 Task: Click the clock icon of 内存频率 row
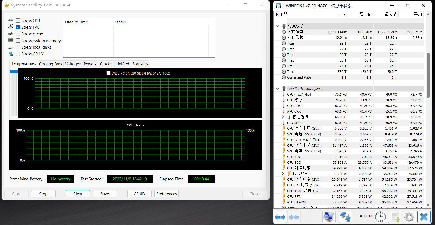tap(284, 32)
